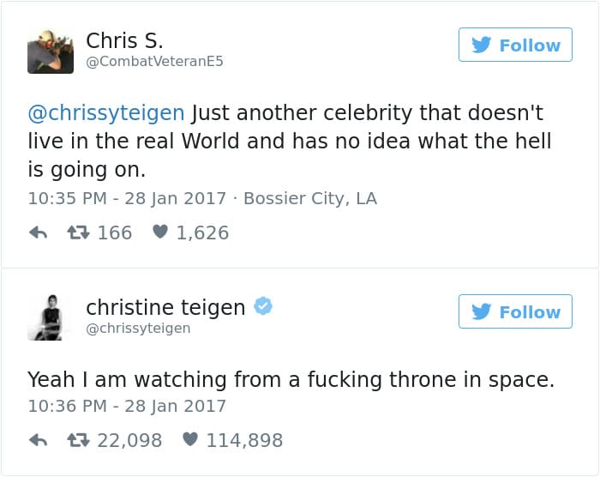Click christine teigen's verified badge
The width and height of the screenshot is (600, 477).
click(x=263, y=306)
